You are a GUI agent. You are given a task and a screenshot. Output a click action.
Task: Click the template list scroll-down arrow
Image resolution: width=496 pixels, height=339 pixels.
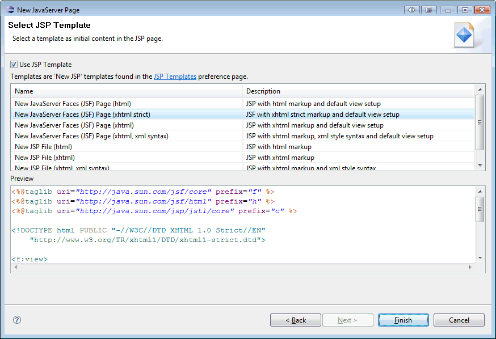480,166
